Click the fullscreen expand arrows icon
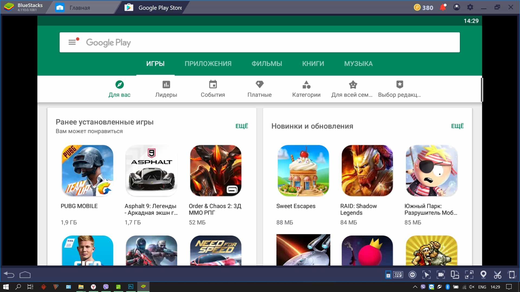The image size is (520, 292). coord(469,275)
